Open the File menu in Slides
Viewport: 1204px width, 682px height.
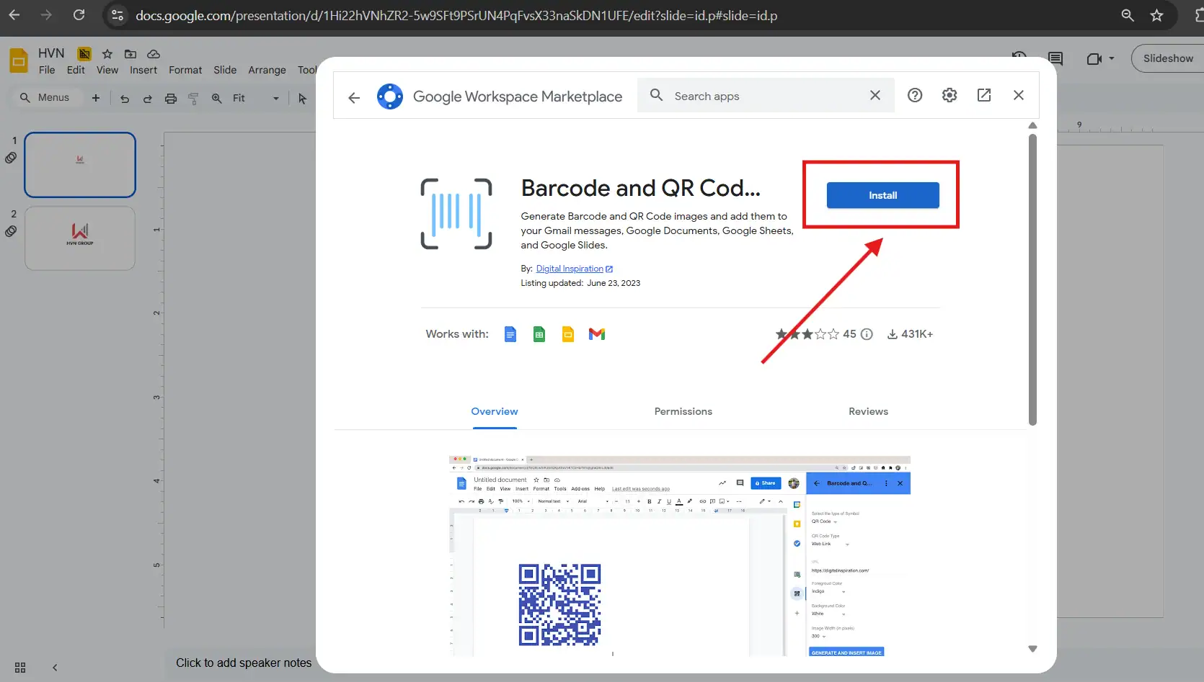47,70
